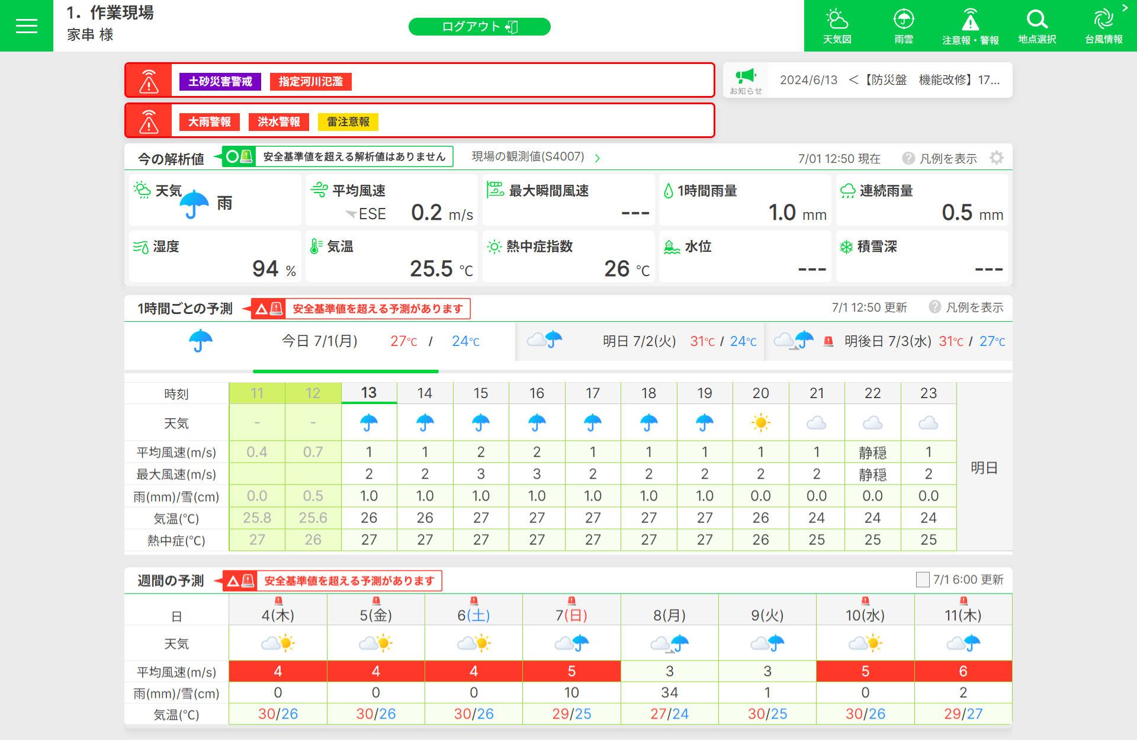Screen dimensions: 1137x740
Task: Click the 湿度 humidity icon
Action: (141, 246)
